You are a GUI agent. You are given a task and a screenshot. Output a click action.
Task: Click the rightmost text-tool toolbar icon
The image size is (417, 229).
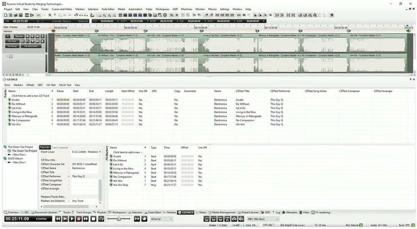click(332, 15)
